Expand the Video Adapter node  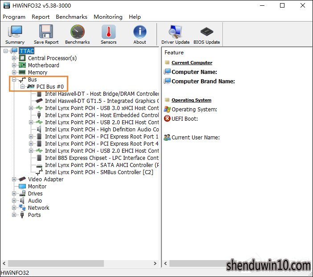(x=14, y=179)
